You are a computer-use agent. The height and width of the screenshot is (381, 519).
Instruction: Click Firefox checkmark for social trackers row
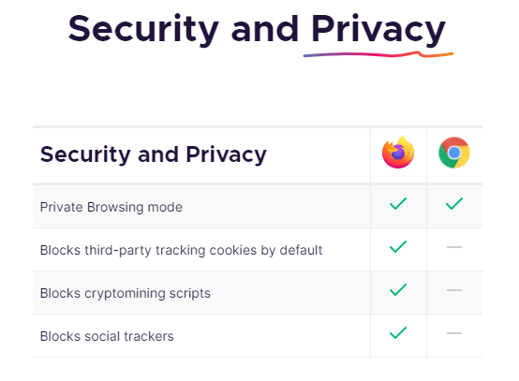[x=398, y=332]
